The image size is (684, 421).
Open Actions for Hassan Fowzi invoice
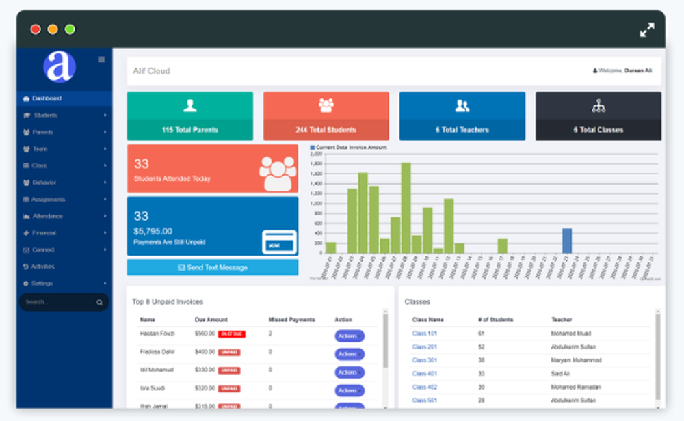(x=350, y=336)
